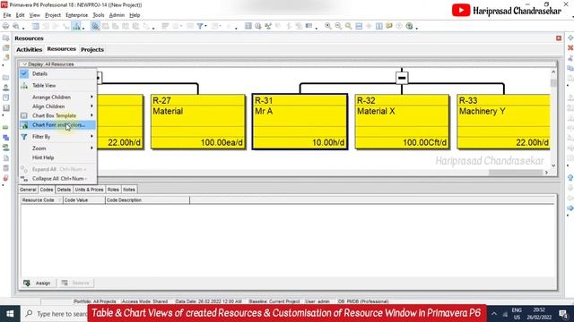Select Table View in the context menu
The width and height of the screenshot is (574, 322).
[x=57, y=86]
